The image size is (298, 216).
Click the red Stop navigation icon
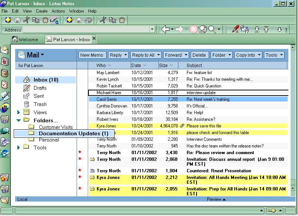click(193, 30)
